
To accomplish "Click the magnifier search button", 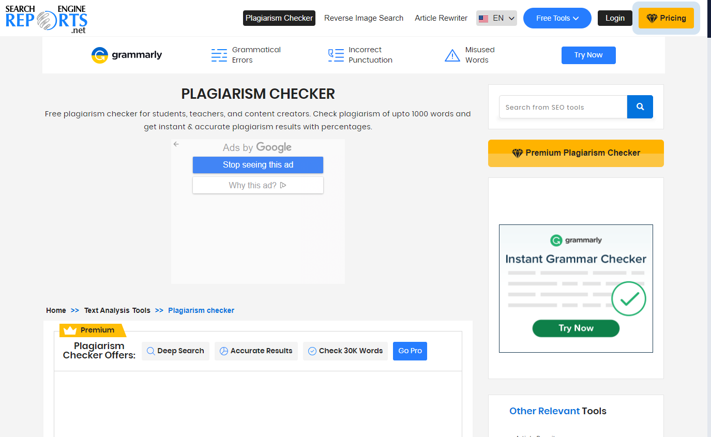I will pyautogui.click(x=640, y=107).
